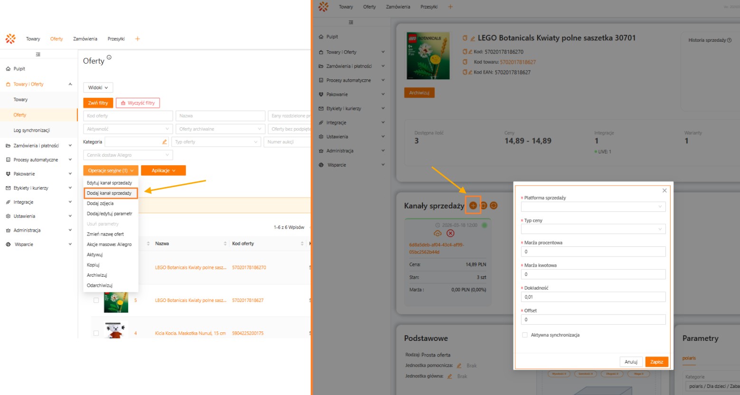Open the Typ ceny dropdown

click(593, 229)
